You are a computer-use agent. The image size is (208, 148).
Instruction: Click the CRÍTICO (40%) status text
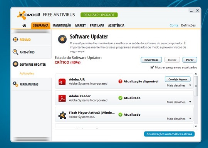tap(68, 62)
